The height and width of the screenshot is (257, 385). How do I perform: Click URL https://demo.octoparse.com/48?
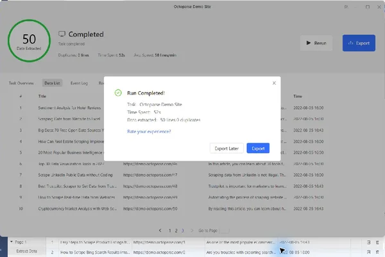coord(150,186)
